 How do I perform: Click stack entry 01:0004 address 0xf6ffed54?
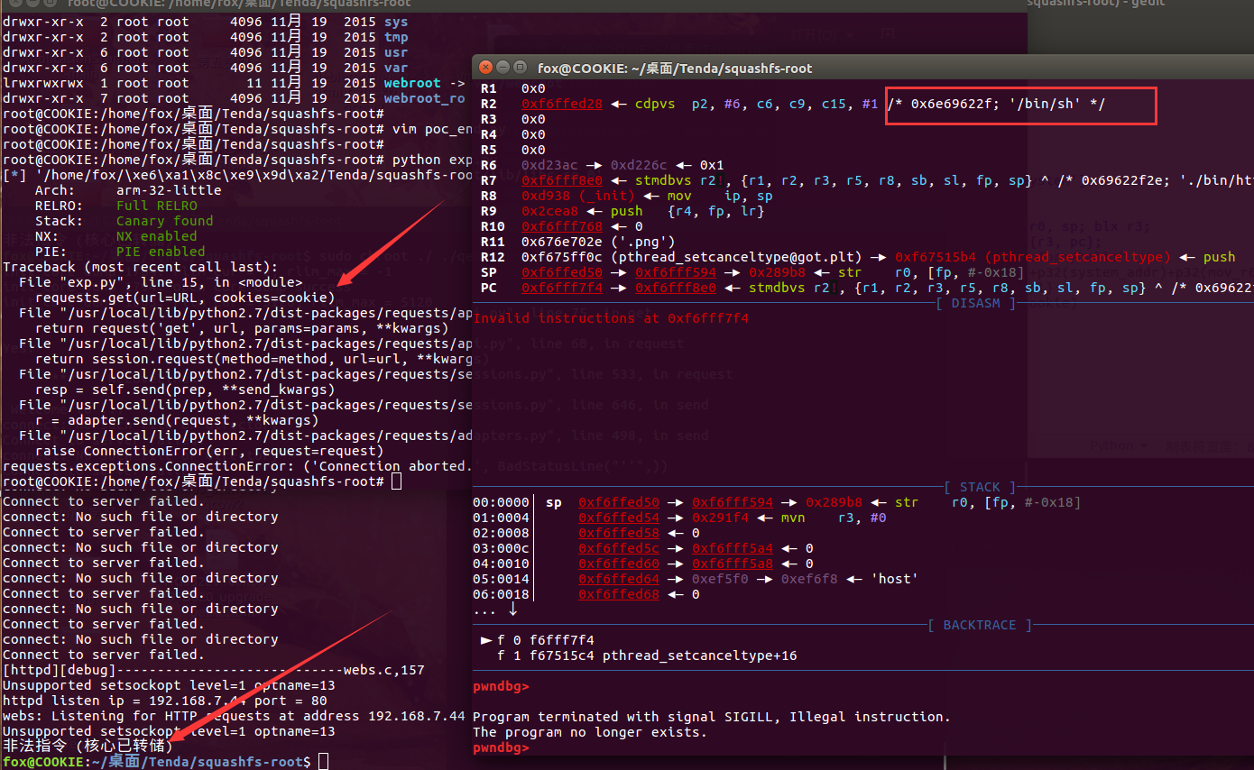[619, 518]
